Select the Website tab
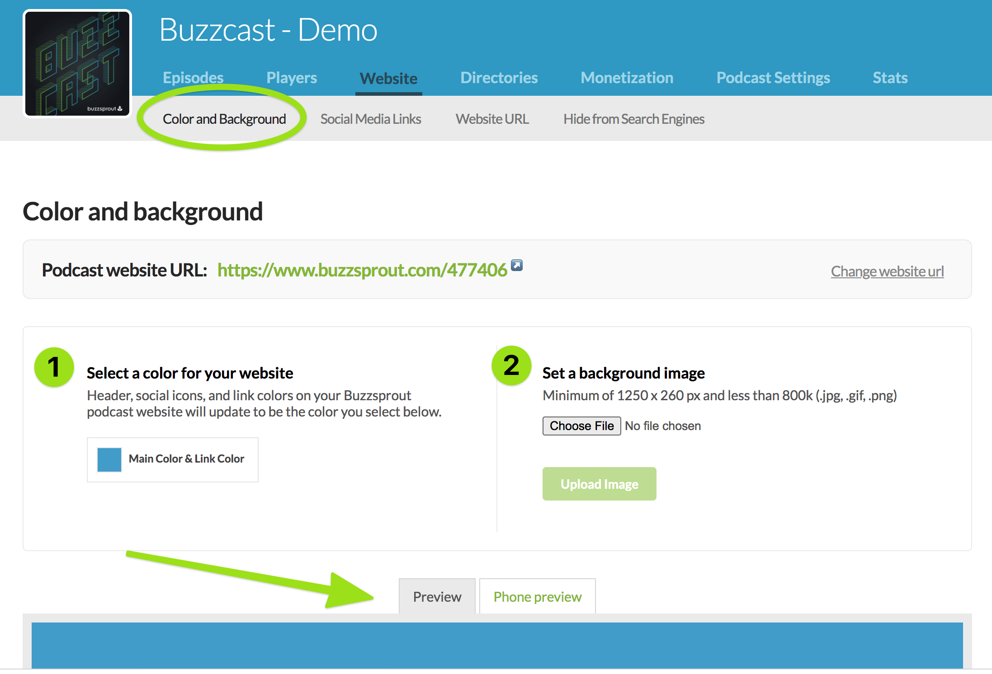The image size is (992, 674). tap(388, 78)
